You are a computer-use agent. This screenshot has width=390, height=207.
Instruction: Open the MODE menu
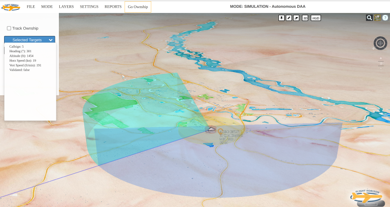coord(47,7)
